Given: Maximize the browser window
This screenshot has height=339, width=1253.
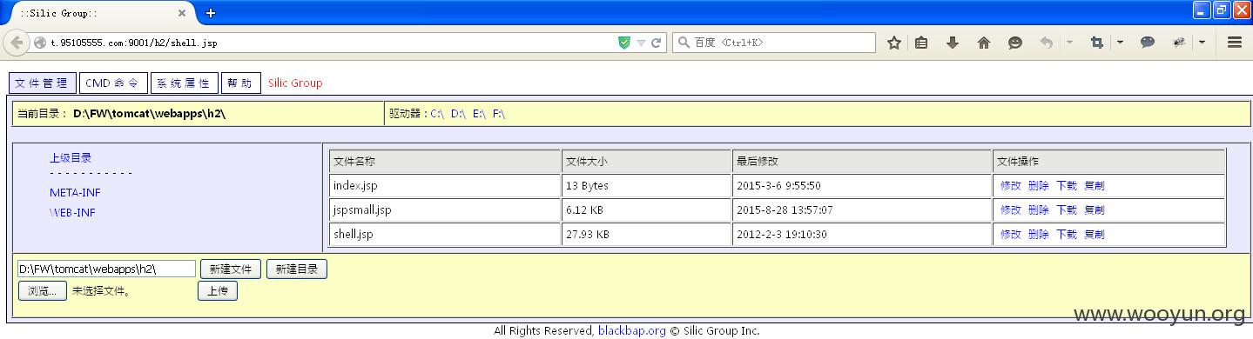Looking at the screenshot, I should click(x=1222, y=10).
